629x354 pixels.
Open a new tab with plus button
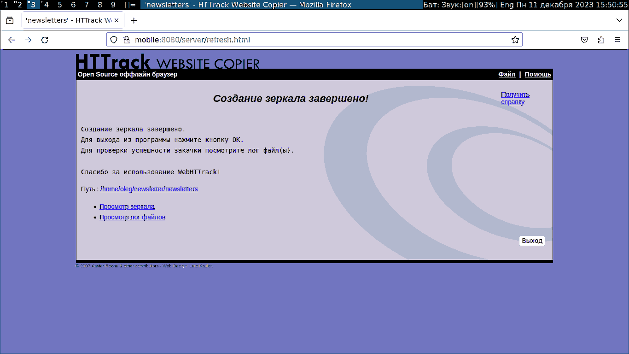pos(134,21)
